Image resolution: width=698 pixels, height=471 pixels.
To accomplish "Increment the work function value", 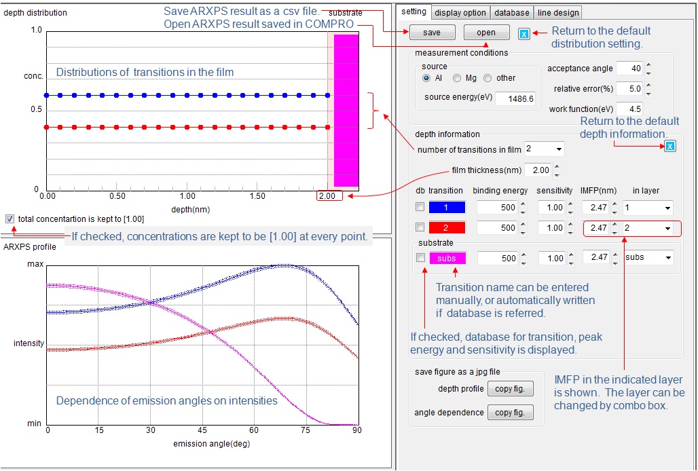I will (648, 107).
